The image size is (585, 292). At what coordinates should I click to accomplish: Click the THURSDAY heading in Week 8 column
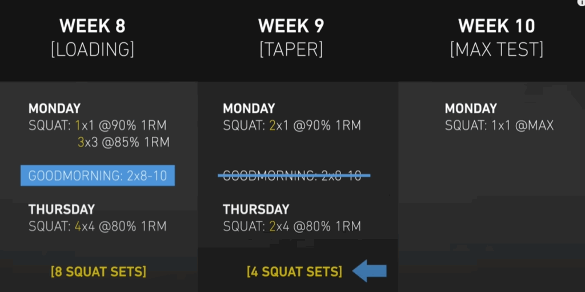pos(62,209)
